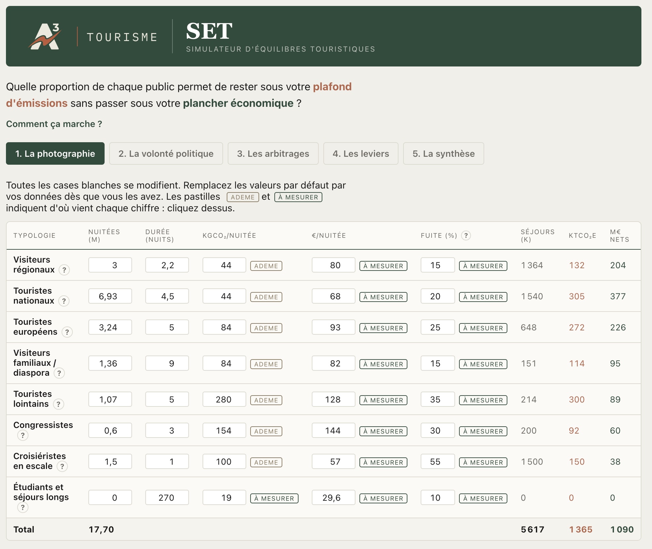Click the total ktCO₂e value 1 365
The image size is (652, 549).
click(581, 529)
